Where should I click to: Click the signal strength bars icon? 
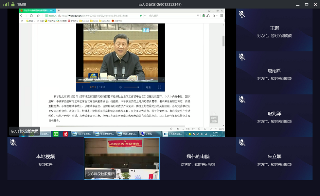point(6,4)
